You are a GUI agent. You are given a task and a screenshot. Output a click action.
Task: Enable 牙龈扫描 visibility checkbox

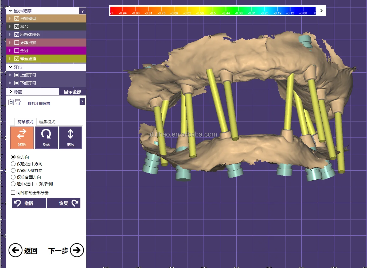click(x=17, y=43)
